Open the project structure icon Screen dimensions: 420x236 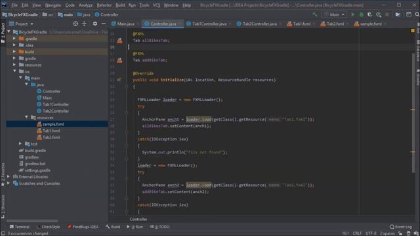pos(398,14)
